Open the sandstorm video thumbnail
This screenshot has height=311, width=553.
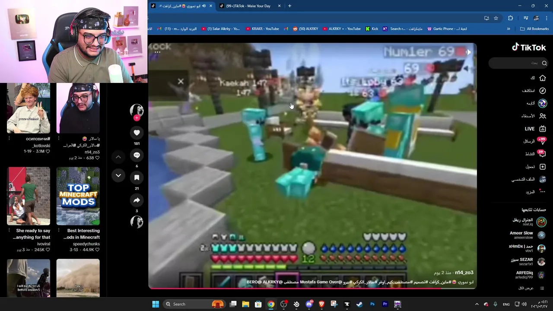tap(78, 278)
